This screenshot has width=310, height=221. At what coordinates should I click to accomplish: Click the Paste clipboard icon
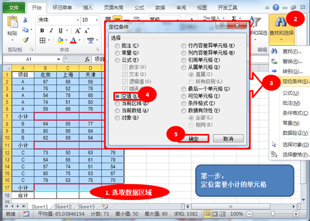tap(12, 22)
